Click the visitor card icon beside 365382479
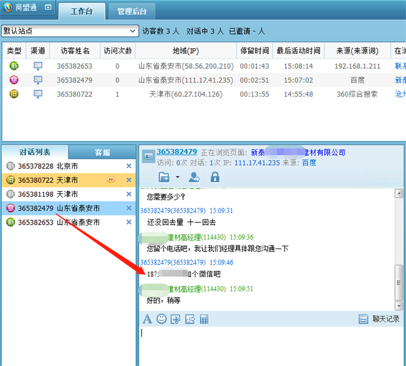406x366 pixels. 148,156
